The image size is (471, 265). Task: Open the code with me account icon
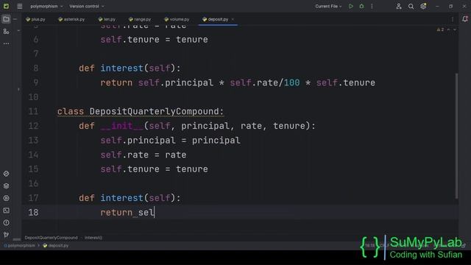399,6
